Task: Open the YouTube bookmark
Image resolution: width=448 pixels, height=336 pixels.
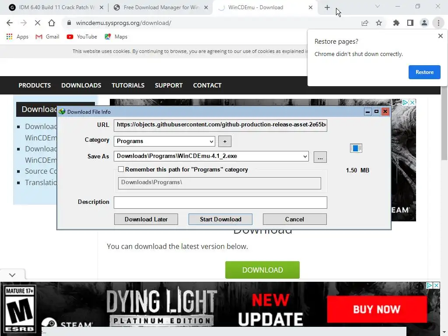Action: [x=82, y=37]
